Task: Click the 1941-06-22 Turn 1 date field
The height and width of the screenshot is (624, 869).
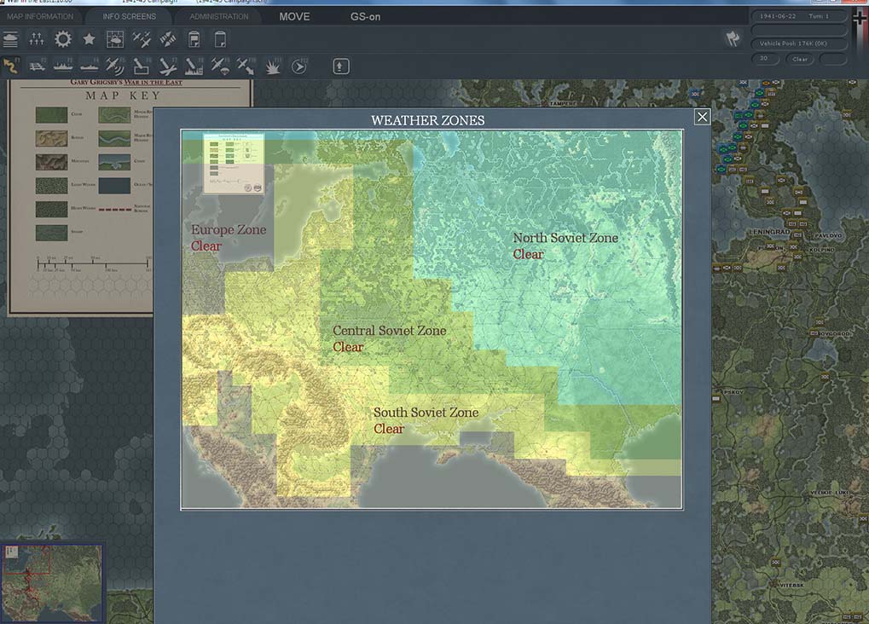Action: 799,16
